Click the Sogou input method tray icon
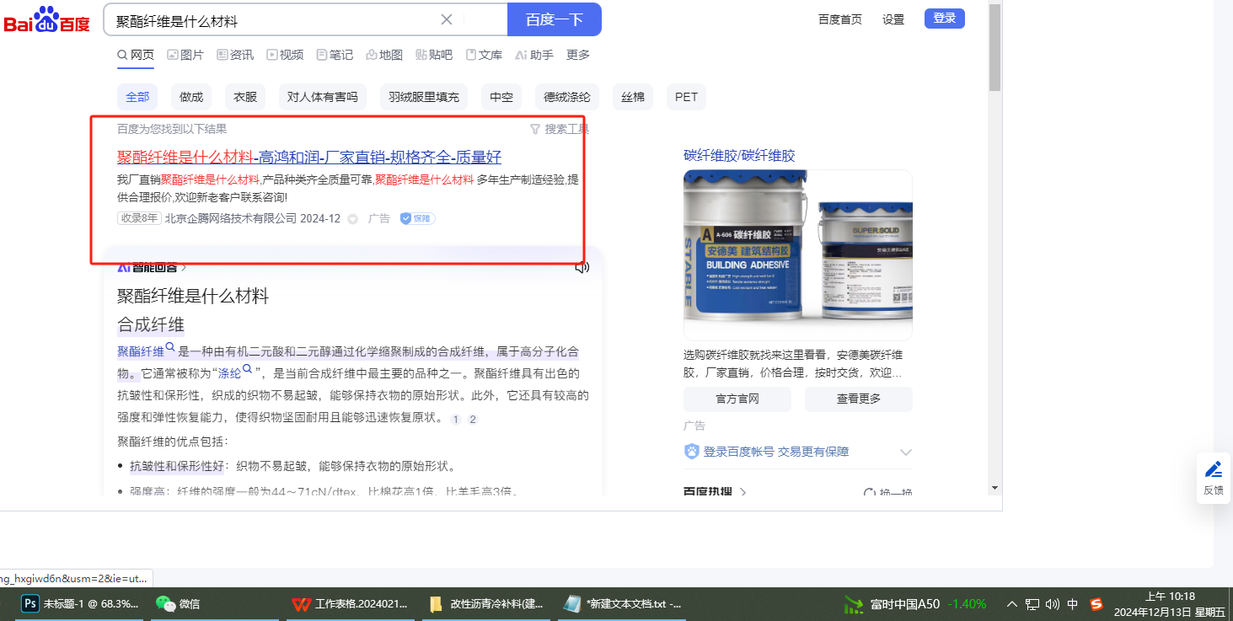Screen dimensions: 1233x621 pyautogui.click(x=1096, y=604)
